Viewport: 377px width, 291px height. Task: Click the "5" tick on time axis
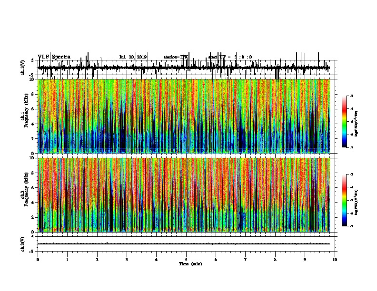pyautogui.click(x=186, y=260)
